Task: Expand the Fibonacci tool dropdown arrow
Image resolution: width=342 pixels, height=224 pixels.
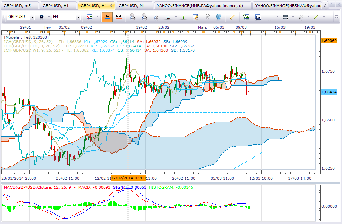Action: [293, 17]
